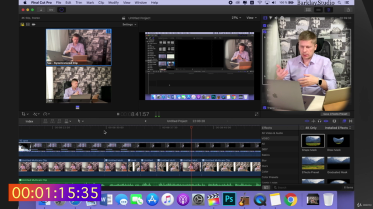Open the Keyword Editor key icon

click(51, 10)
